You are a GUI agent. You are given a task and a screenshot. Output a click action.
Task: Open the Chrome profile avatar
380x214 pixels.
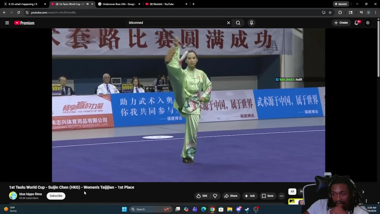point(368,12)
